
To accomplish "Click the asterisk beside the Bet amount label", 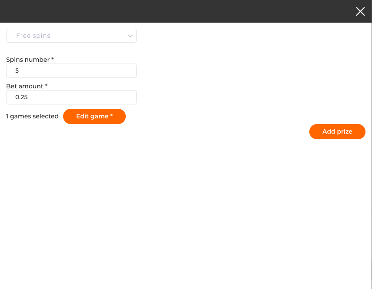I will click(46, 86).
